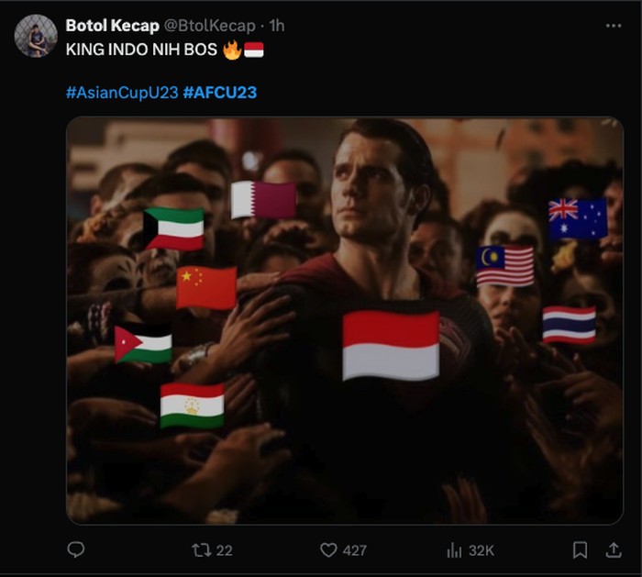The height and width of the screenshot is (577, 642).
Task: Click the Qatar flag in the image
Action: point(264,199)
